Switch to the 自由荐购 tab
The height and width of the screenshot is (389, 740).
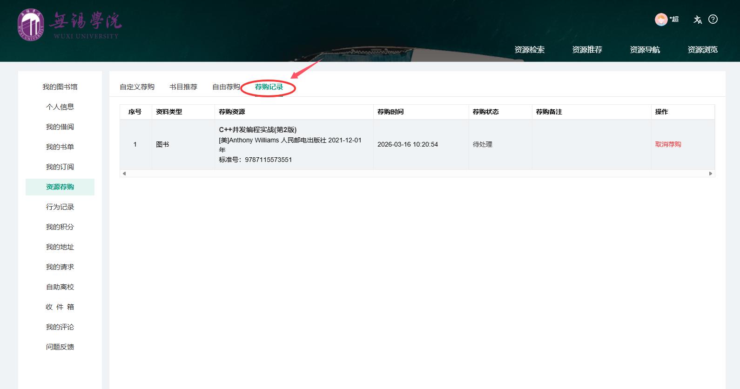click(226, 87)
